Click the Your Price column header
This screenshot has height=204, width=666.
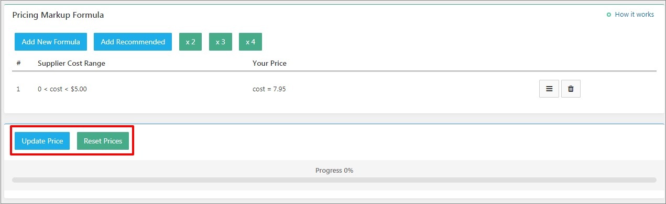[269, 63]
